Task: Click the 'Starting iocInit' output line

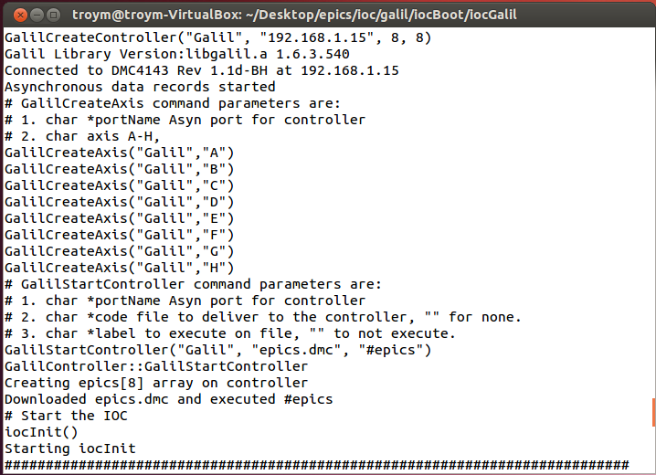Action: point(69,449)
